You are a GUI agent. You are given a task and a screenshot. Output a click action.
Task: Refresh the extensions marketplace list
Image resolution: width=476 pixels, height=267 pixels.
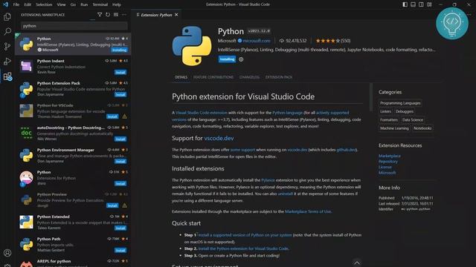tap(108, 15)
